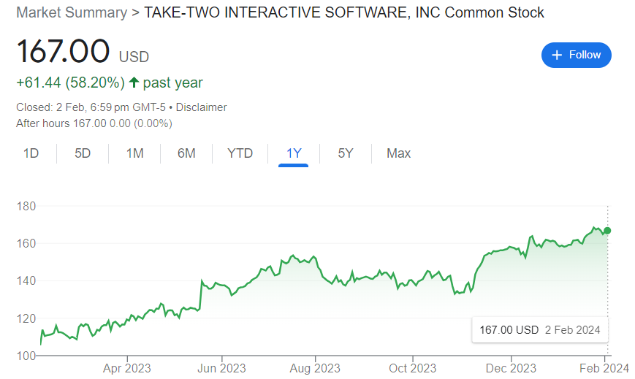Click the Dec 2023 axis label
This screenshot has height=379, width=635.
point(511,368)
